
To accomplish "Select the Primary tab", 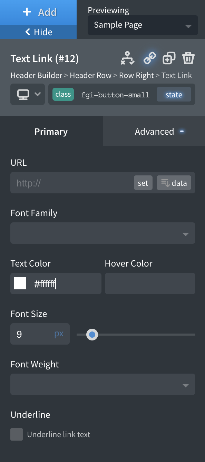I will coord(51,131).
